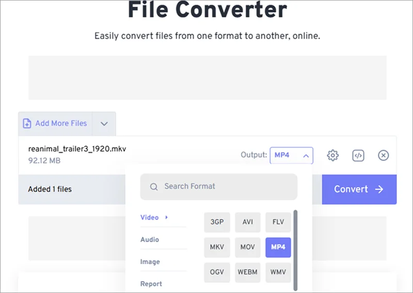The width and height of the screenshot is (413, 293).
Task: Click the Convert arrow icon
Action: click(379, 189)
